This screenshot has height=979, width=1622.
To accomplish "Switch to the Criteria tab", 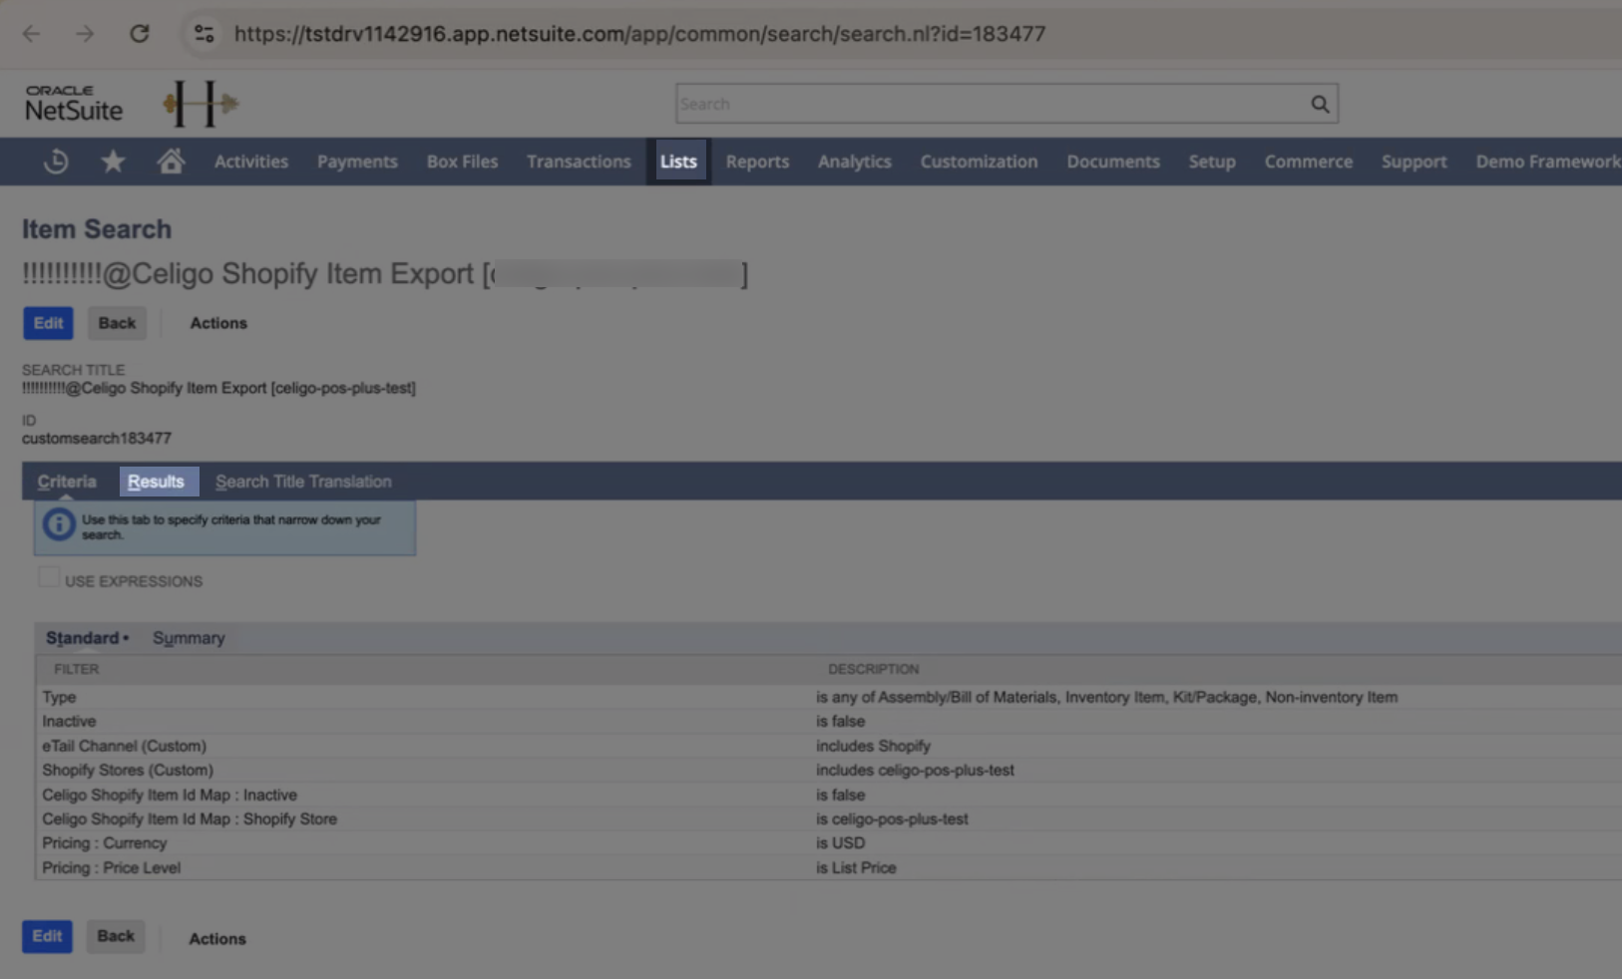I will coord(67,482).
